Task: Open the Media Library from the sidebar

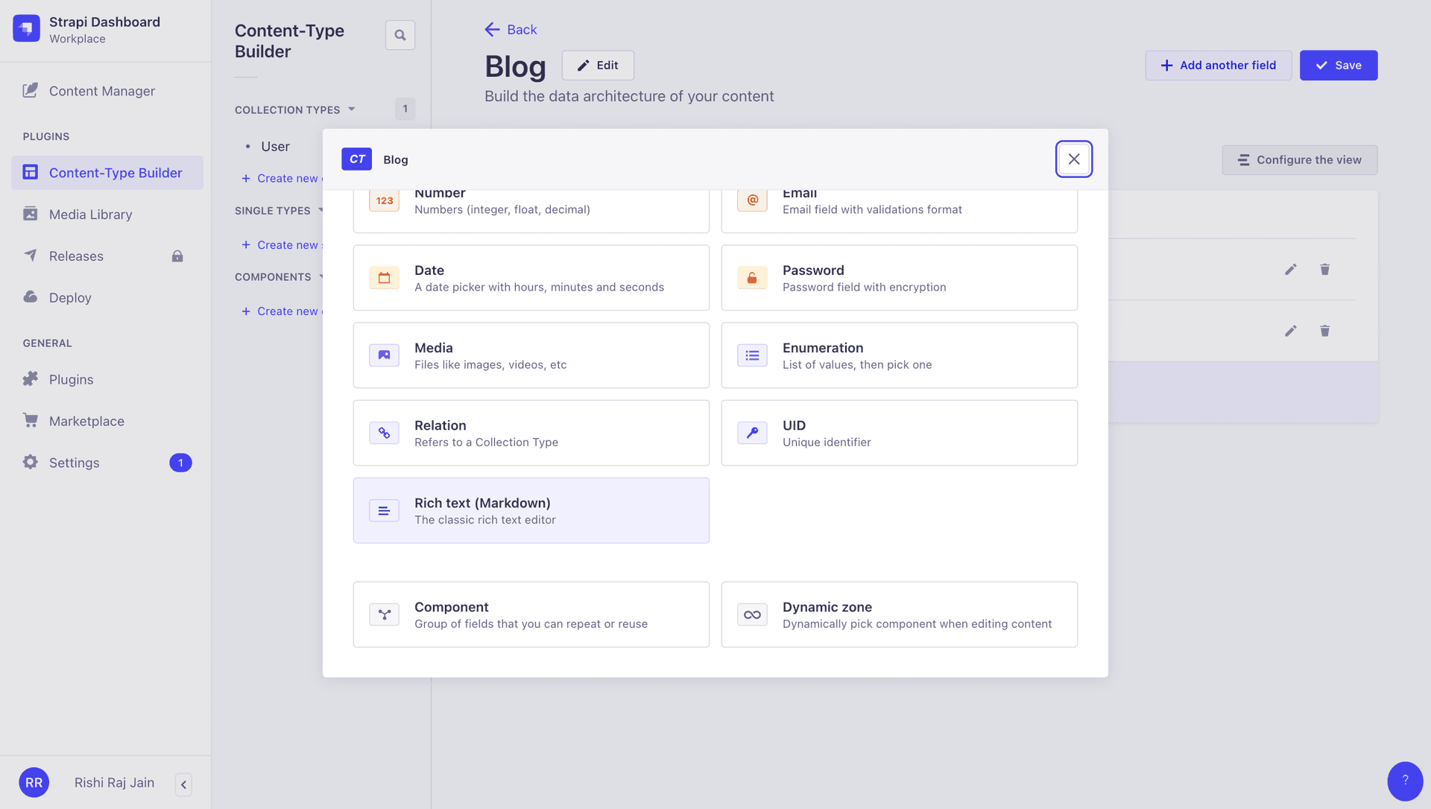Action: click(89, 214)
